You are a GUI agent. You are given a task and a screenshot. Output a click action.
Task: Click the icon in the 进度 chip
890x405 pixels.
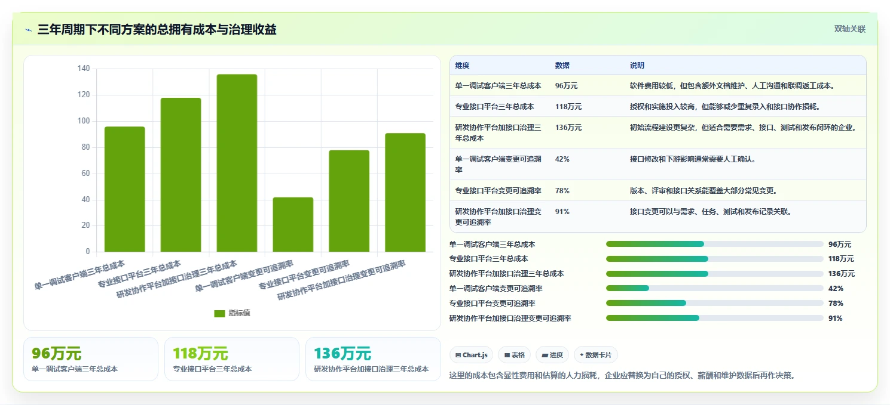[545, 355]
